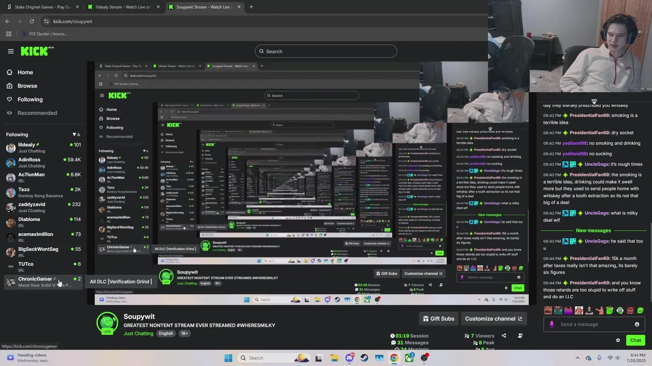Click the microphone icon in chat input
652x366 pixels.
(552, 324)
